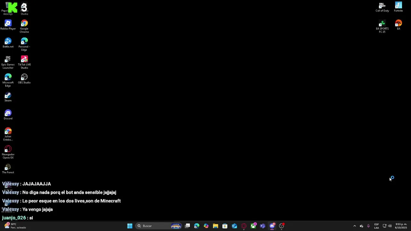Select the Microsoft Edge desktop shortcut
Image resolution: width=411 pixels, height=231 pixels.
(x=8, y=81)
